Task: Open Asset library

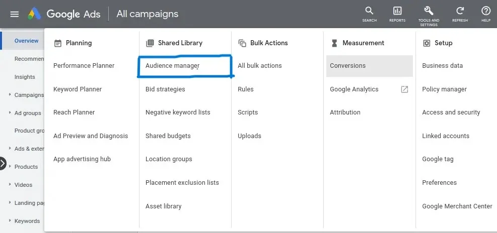Action: tap(163, 206)
